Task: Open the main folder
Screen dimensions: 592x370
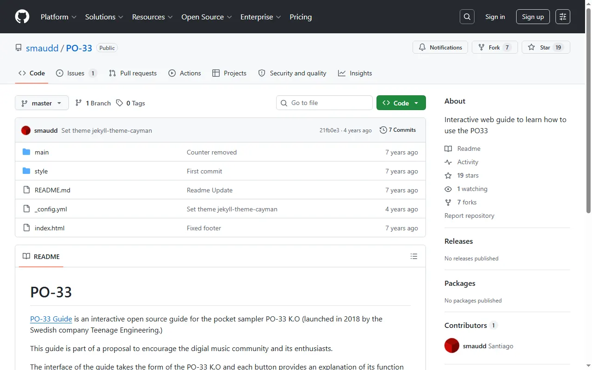Action: (x=42, y=152)
